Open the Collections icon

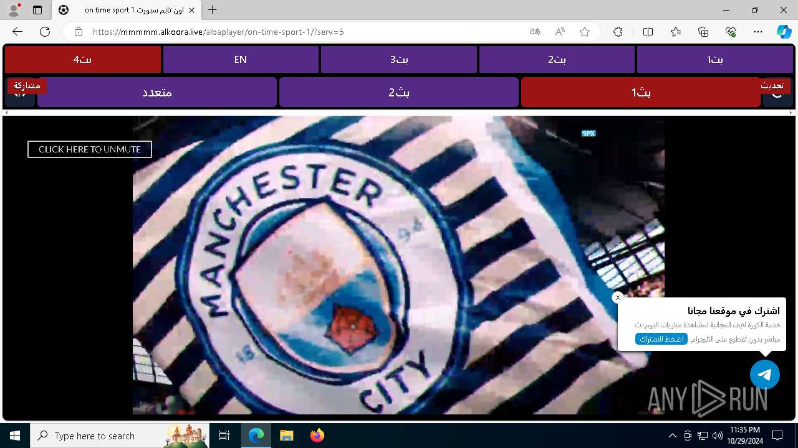point(703,32)
